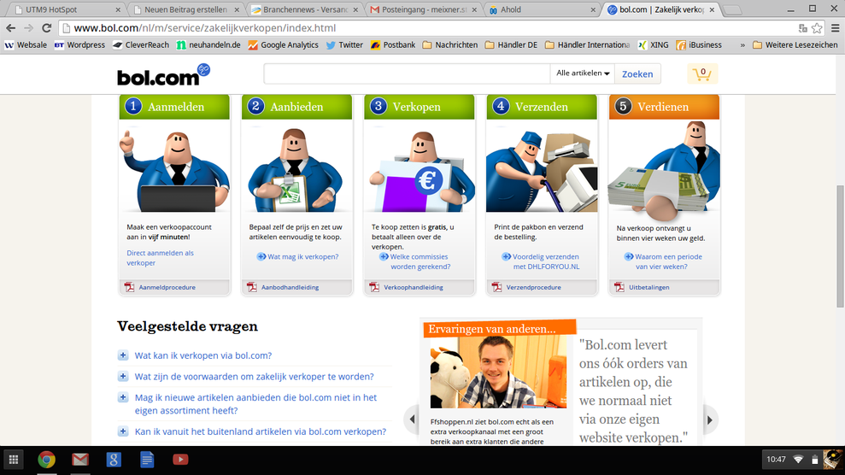Screen dimensions: 845x475
Task: Click the translate page icon in address bar
Action: 803,28
